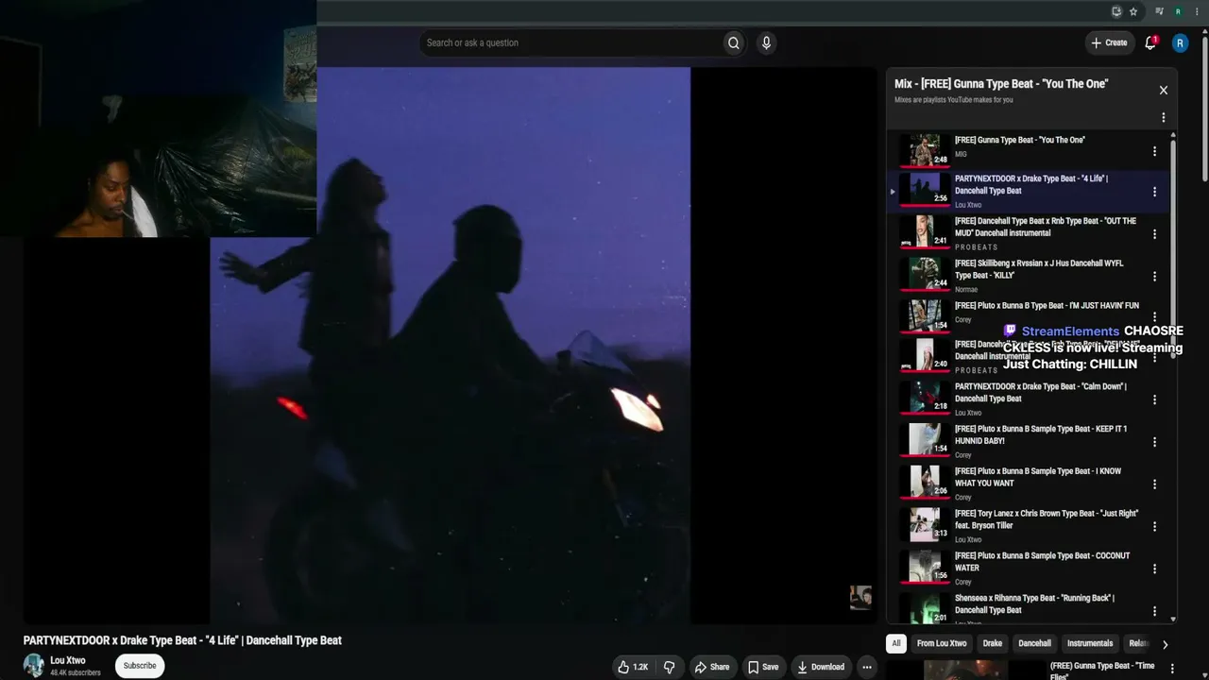Open the browser media control icon
Screen dimensions: 1209x680
(1159, 11)
